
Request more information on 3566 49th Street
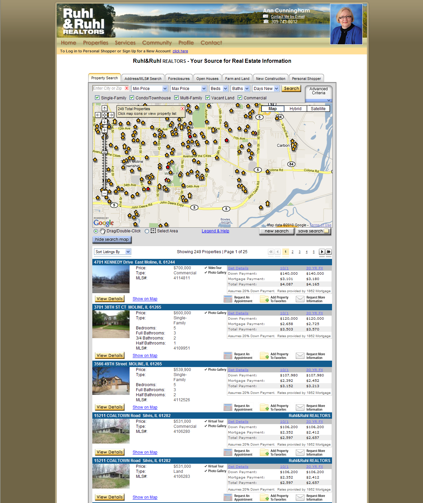tap(311, 408)
